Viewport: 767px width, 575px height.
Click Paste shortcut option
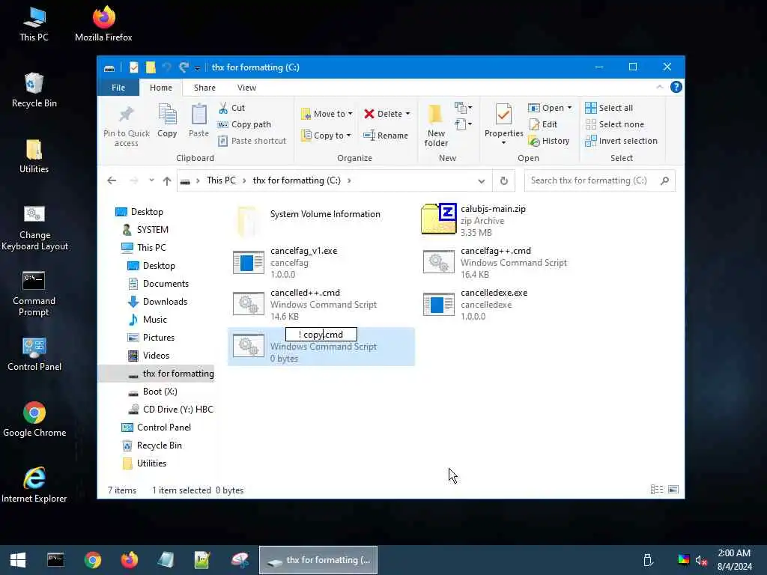coord(252,141)
